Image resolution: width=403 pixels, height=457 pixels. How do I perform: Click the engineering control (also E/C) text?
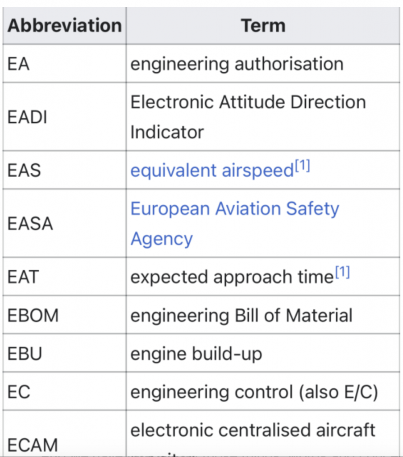point(254,392)
